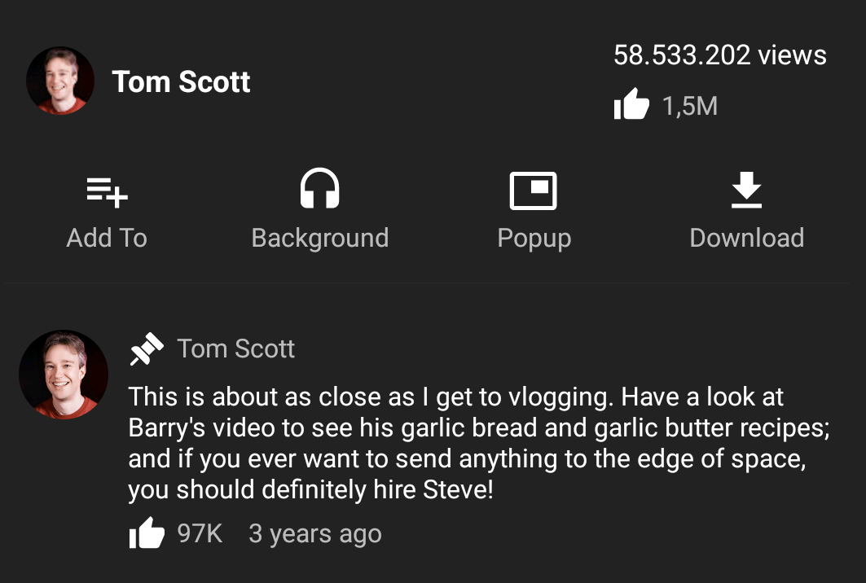The width and height of the screenshot is (866, 583).
Task: Tap the 97K comment likes count
Action: (200, 533)
